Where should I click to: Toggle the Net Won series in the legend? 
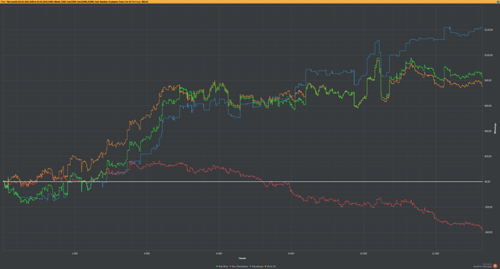pos(222,266)
